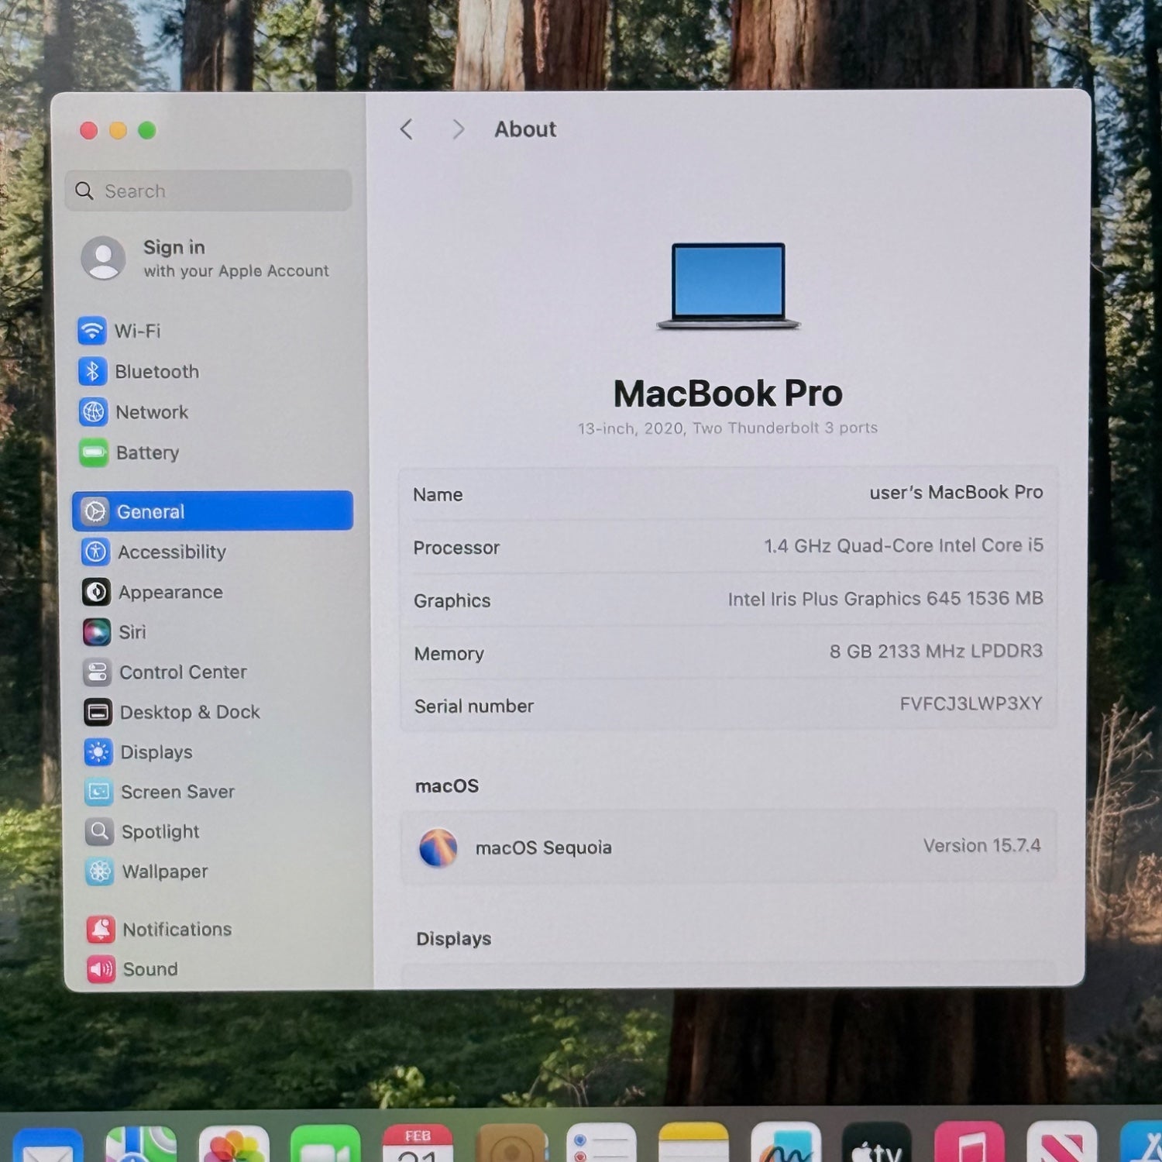1162x1162 pixels.
Task: Select the Bluetooth sidebar icon
Action: [x=93, y=372]
